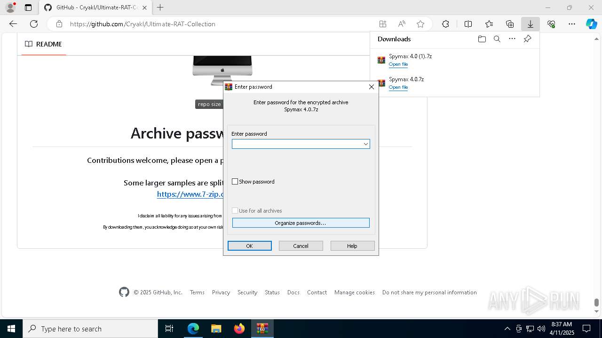
Task: Open the apps available icon in address bar
Action: (x=383, y=24)
